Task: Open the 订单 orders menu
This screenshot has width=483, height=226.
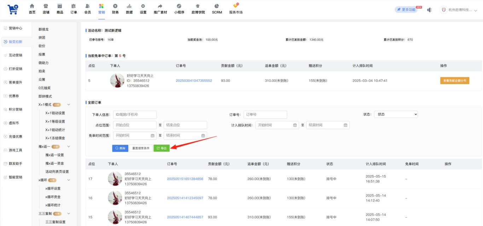Action: [74, 9]
